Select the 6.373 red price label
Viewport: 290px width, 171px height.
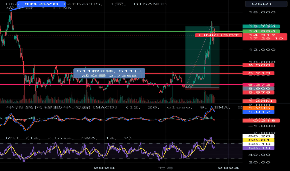tap(258, 85)
